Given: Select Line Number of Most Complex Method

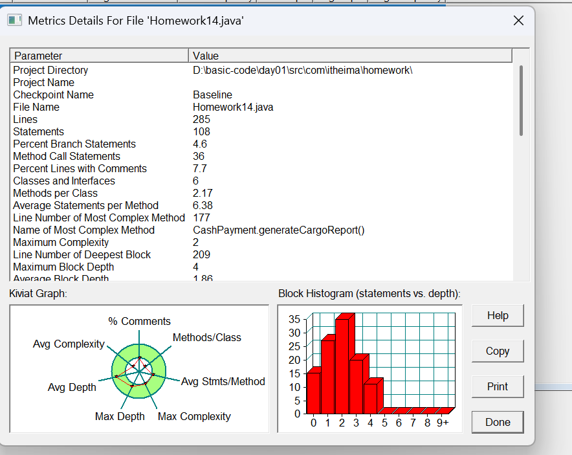Looking at the screenshot, I should (x=261, y=218).
